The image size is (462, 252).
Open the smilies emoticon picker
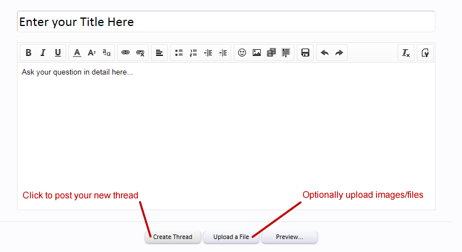(242, 53)
